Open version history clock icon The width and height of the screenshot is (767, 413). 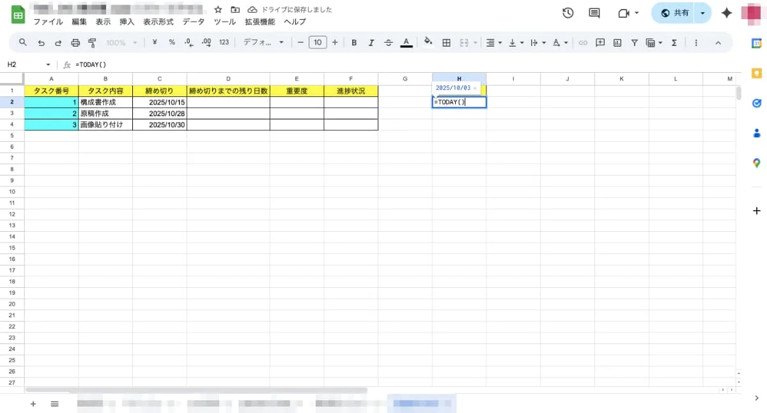568,12
